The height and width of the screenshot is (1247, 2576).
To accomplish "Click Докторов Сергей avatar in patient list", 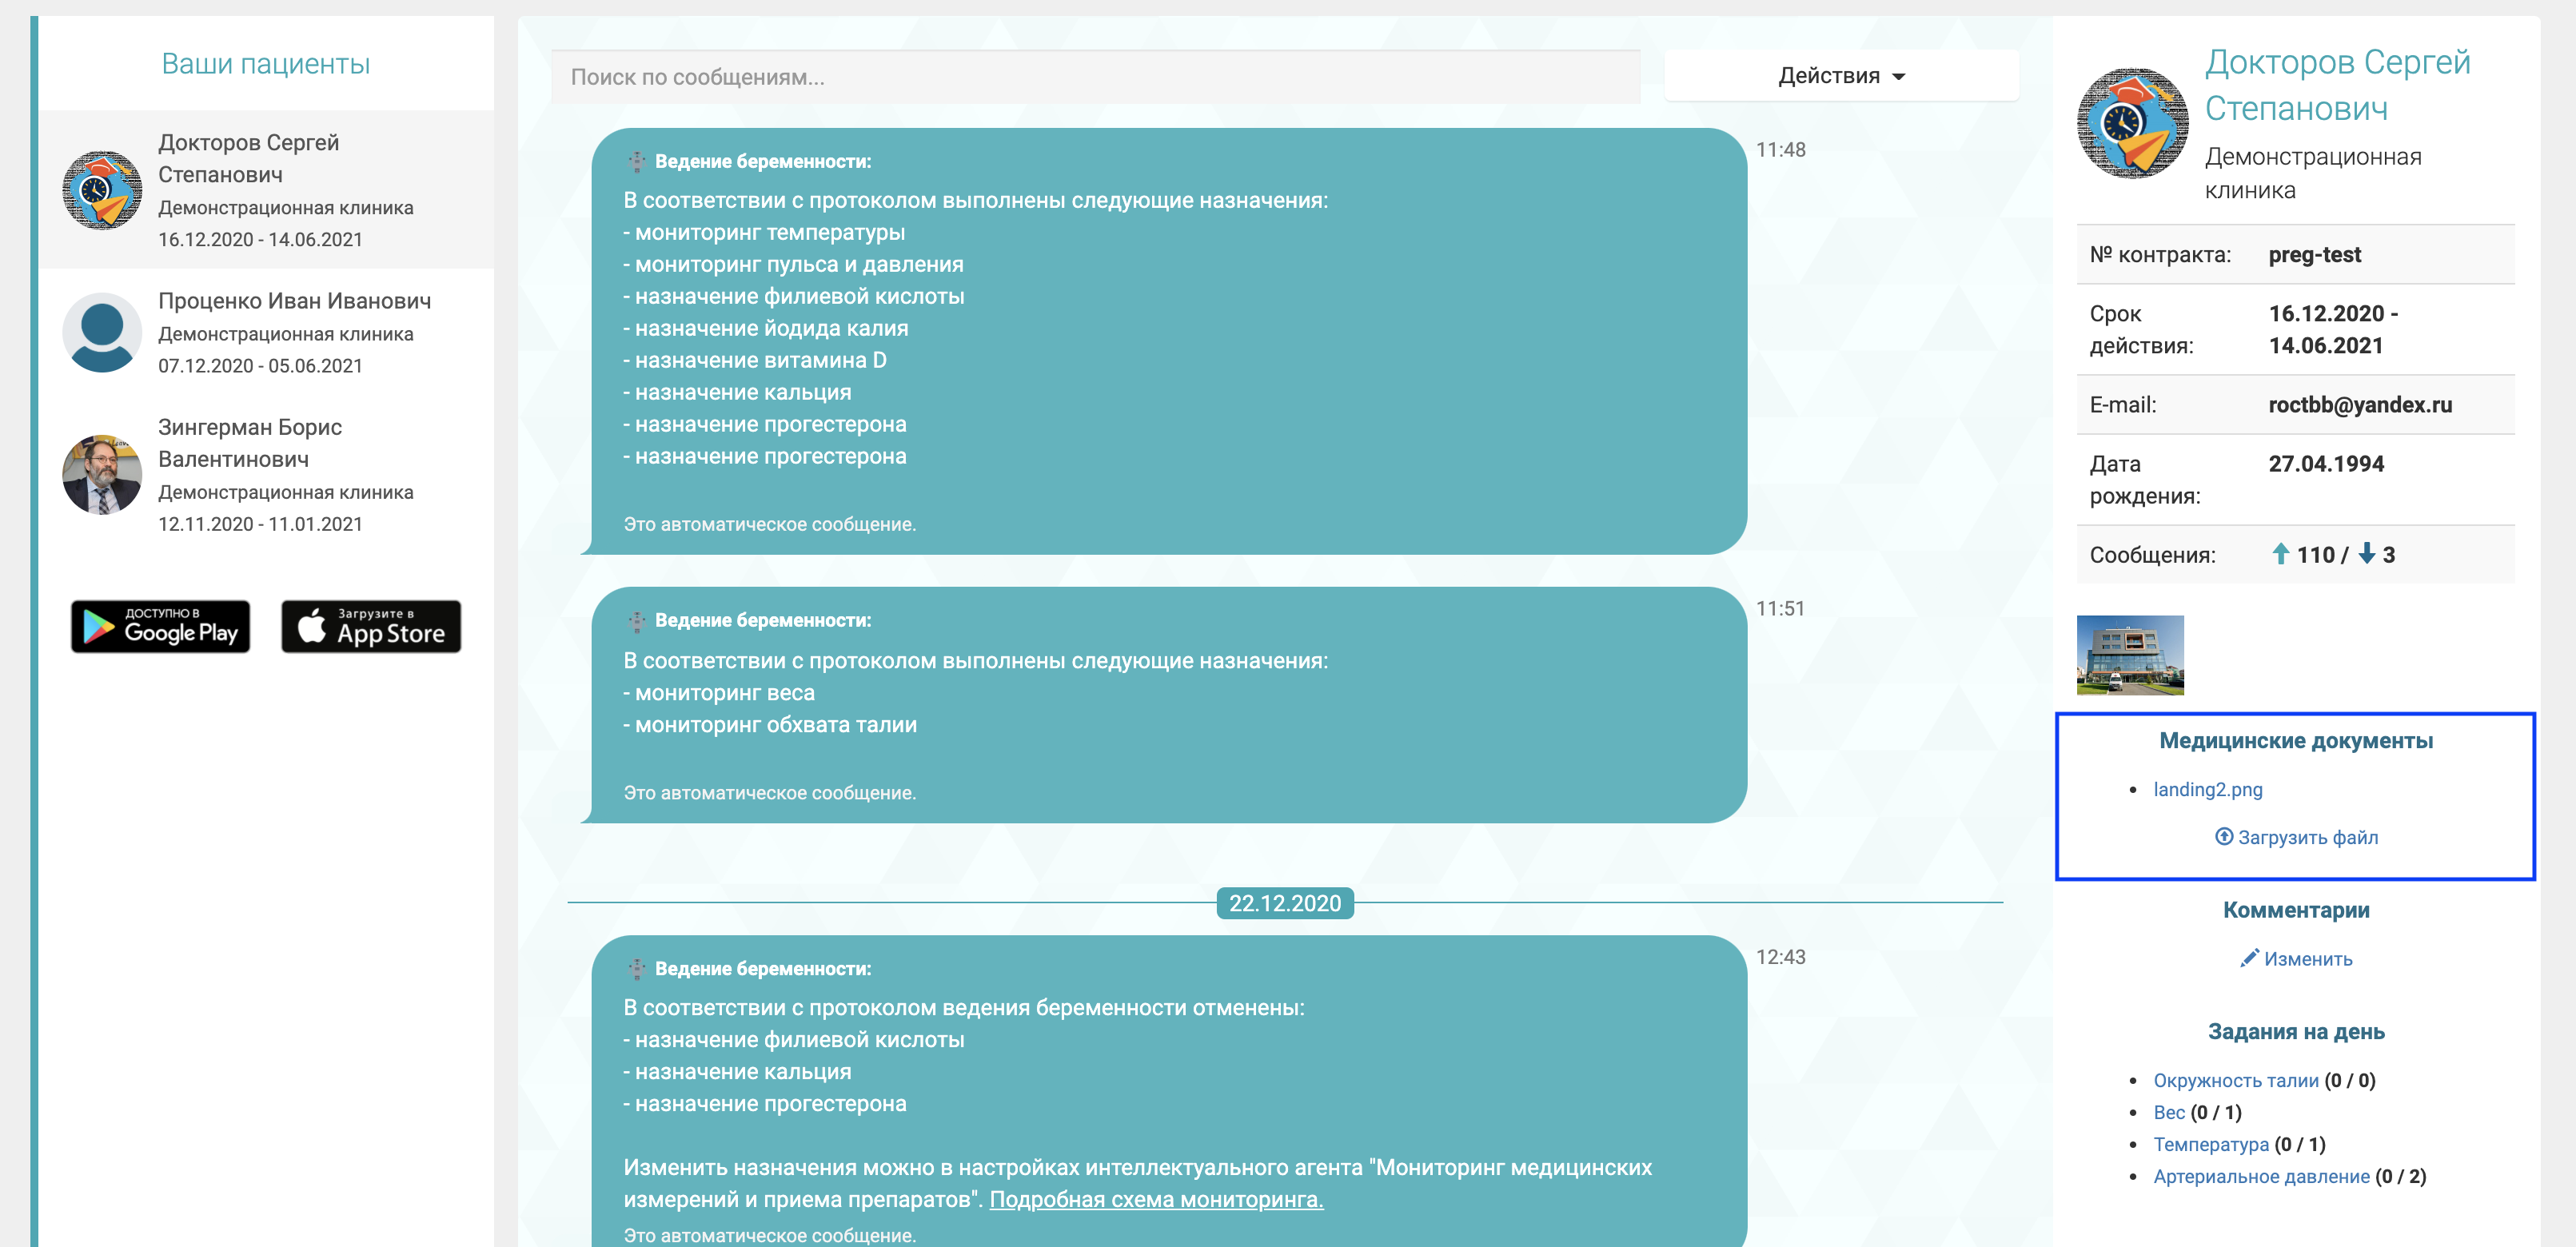I will point(102,190).
